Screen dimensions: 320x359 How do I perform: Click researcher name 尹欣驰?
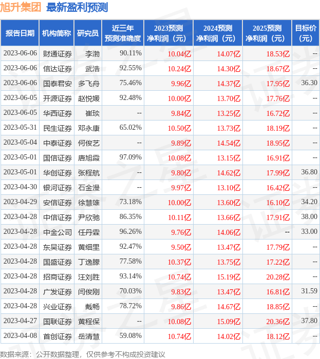89,218
